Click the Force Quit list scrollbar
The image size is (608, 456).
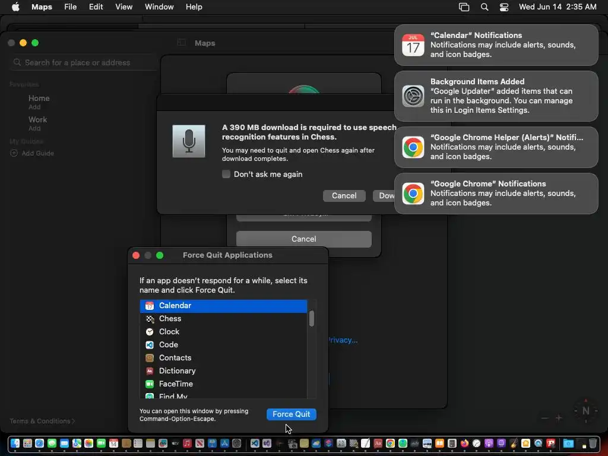(x=311, y=319)
